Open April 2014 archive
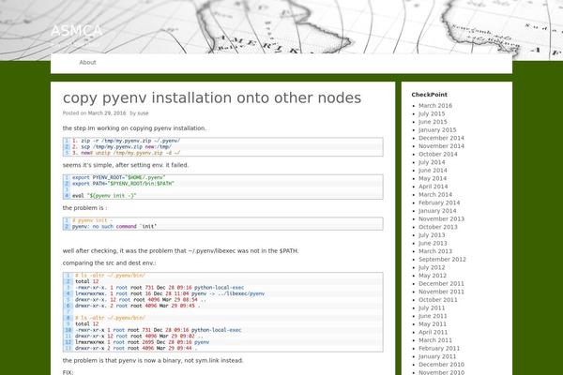Viewport: 563px width, 375px height. pos(433,187)
